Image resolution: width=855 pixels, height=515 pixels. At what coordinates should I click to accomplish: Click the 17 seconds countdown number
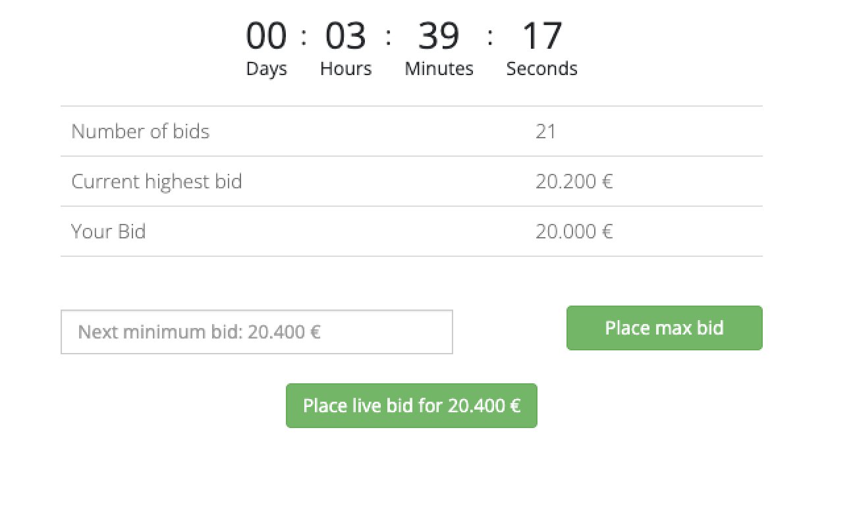[541, 36]
